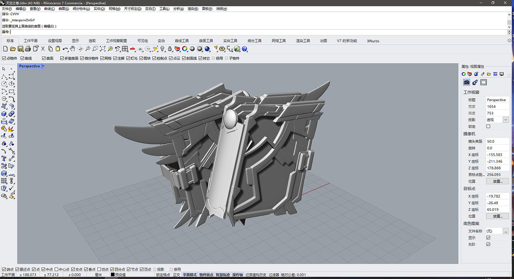This screenshot has height=279, width=514.
Task: Expand the Perspective viewport title dropdown arrow
Action: click(43, 66)
